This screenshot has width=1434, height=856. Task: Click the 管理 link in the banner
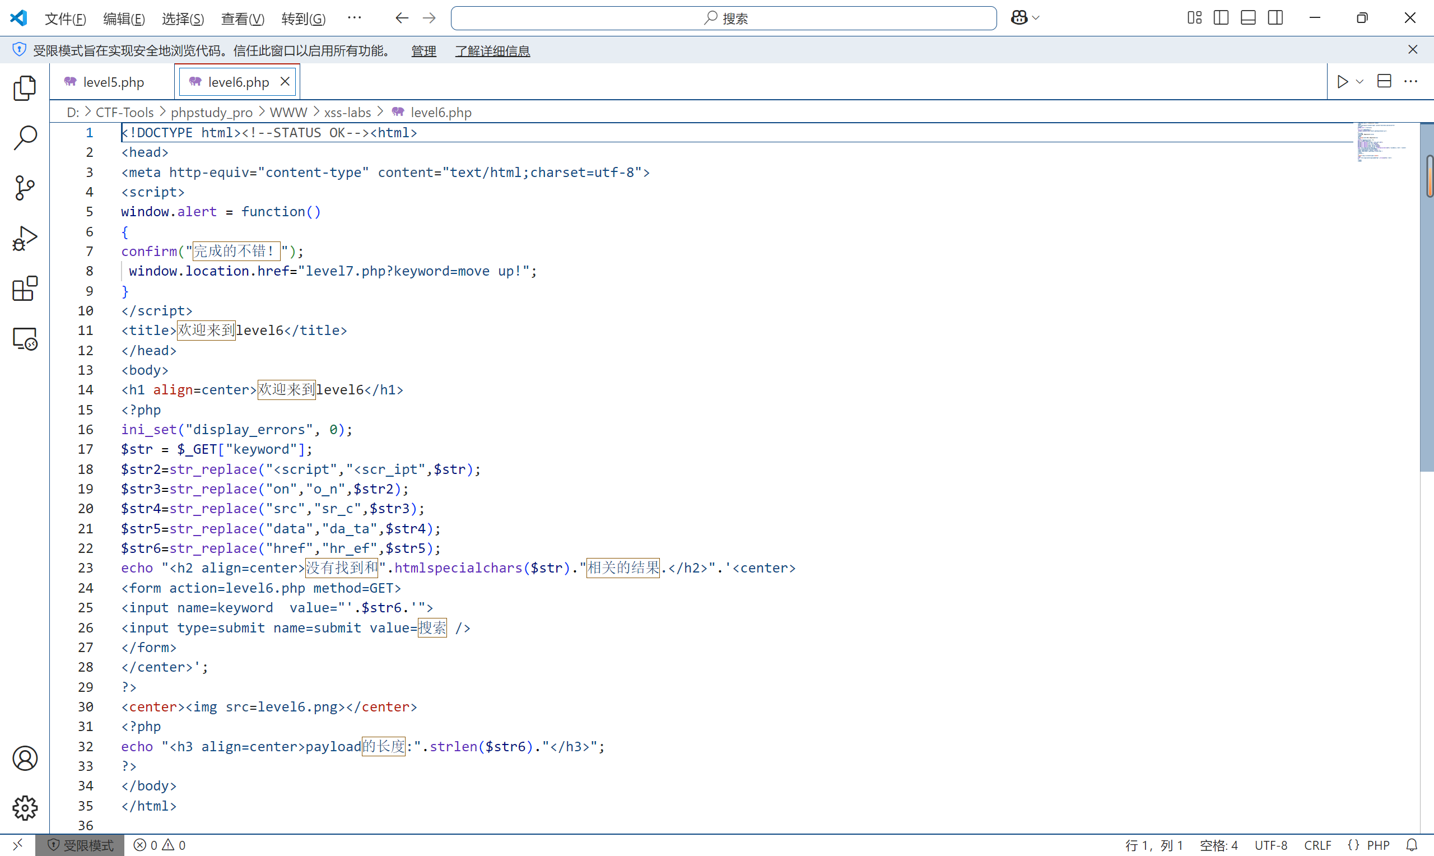click(423, 51)
